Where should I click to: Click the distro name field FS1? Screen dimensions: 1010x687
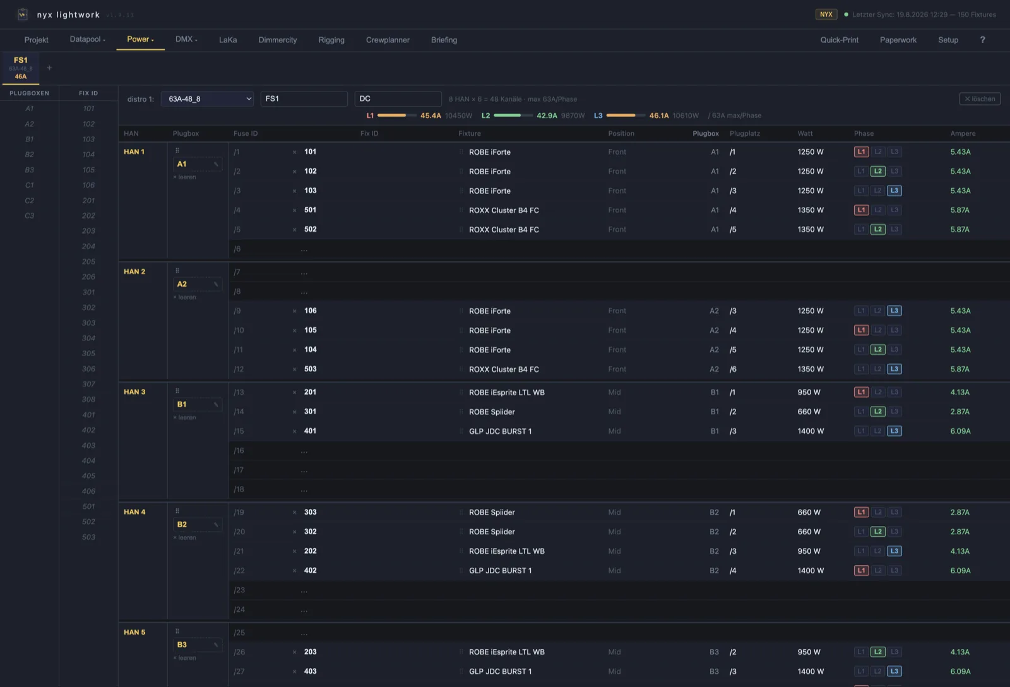[x=304, y=99]
